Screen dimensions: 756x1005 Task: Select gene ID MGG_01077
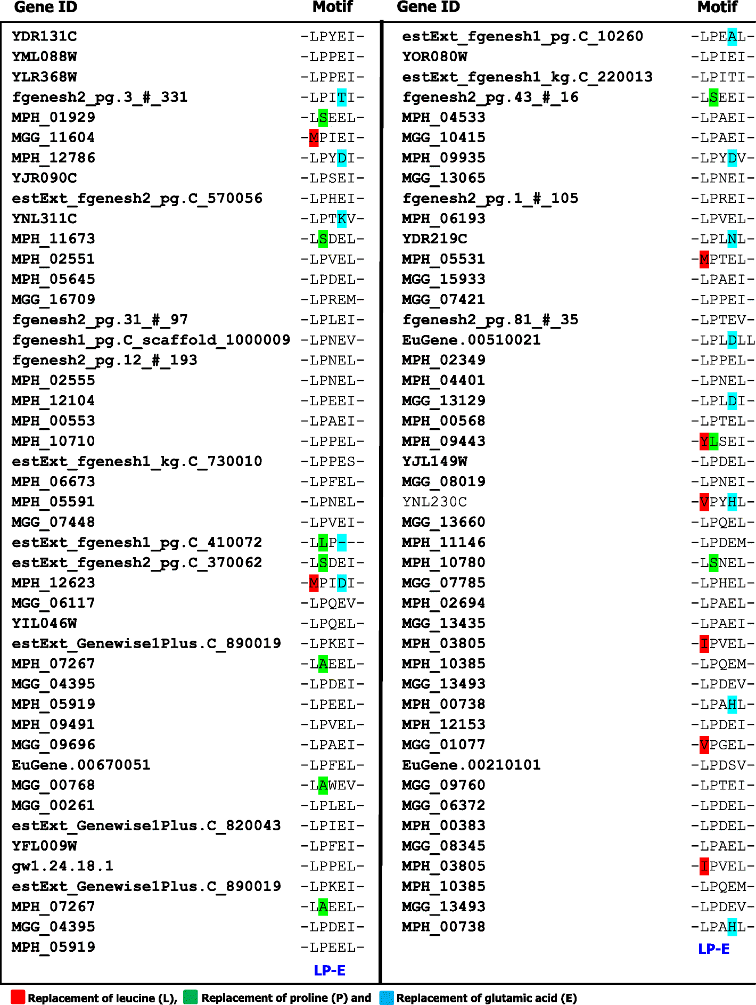(444, 745)
